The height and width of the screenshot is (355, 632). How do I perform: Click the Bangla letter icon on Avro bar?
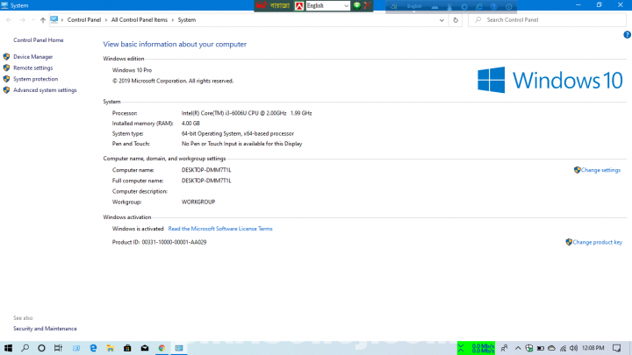pyautogui.click(x=394, y=6)
